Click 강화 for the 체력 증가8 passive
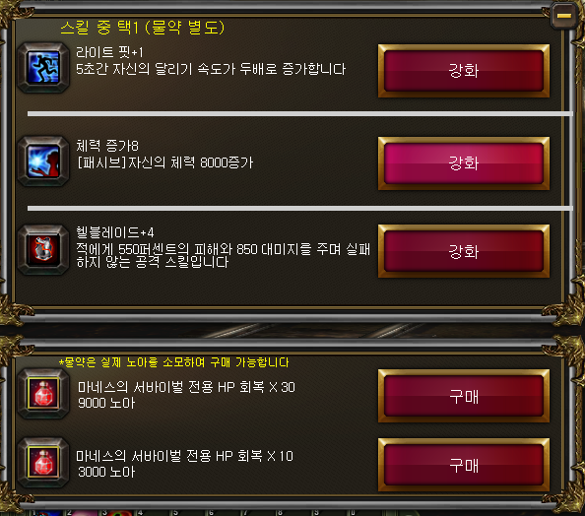The height and width of the screenshot is (516, 585). [464, 163]
